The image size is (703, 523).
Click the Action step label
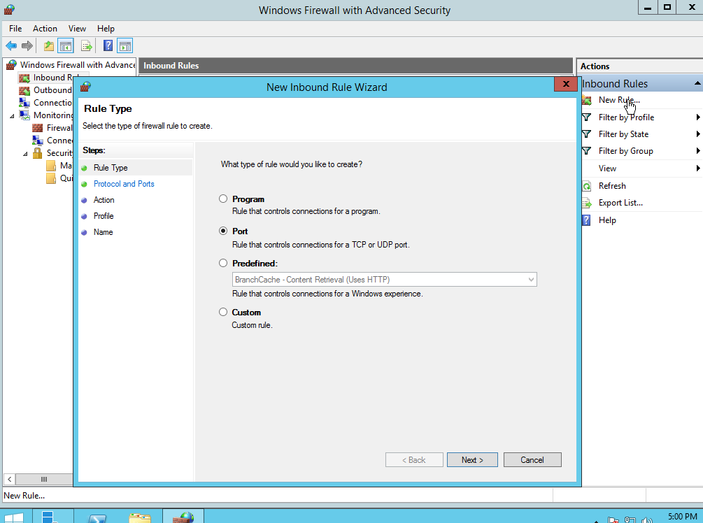point(104,200)
